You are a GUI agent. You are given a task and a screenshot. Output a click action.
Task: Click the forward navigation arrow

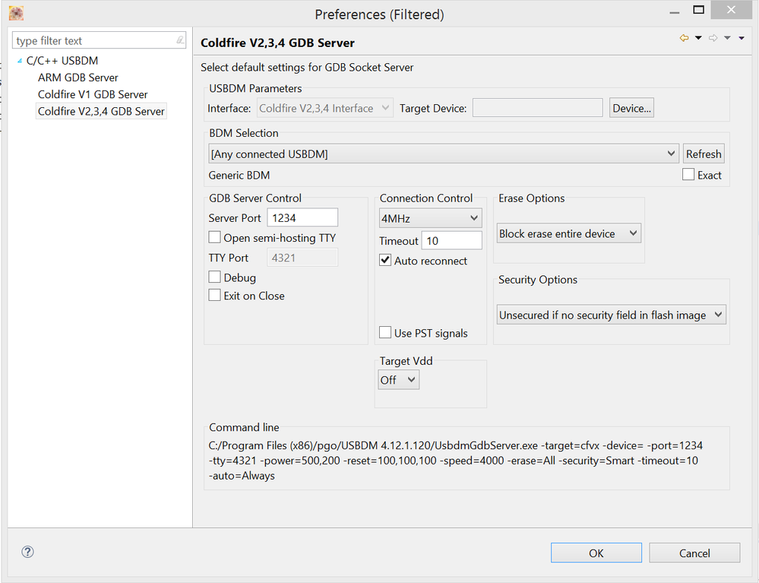point(713,38)
